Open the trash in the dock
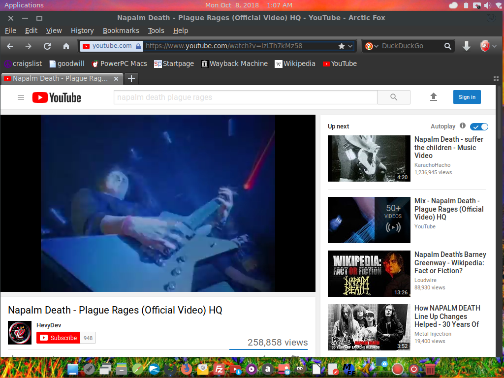 (x=430, y=369)
